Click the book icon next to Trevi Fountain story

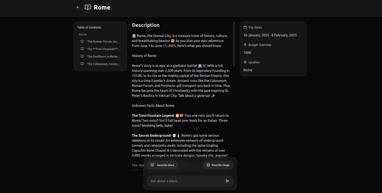click(x=82, y=49)
